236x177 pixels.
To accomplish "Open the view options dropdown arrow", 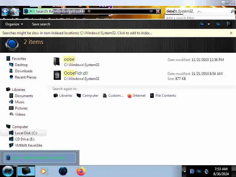I will pyautogui.click(x=209, y=24).
